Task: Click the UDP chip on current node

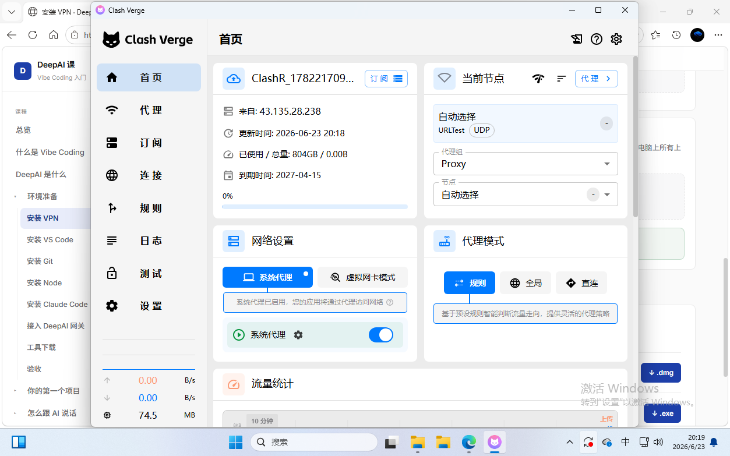Action: 482,130
